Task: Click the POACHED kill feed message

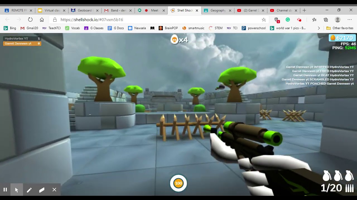Action: coord(320,84)
